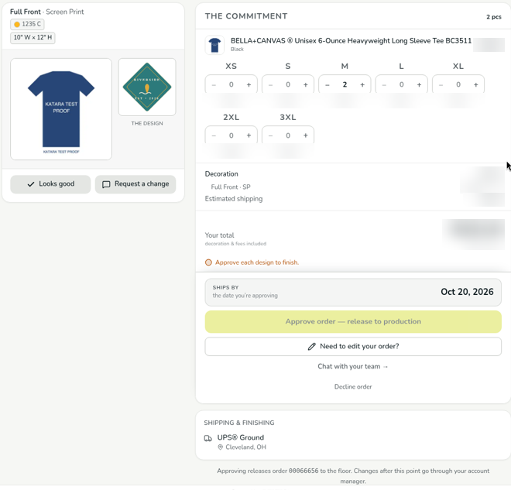Click the chat bubble icon on Request change
The image size is (511, 490).
106,184
